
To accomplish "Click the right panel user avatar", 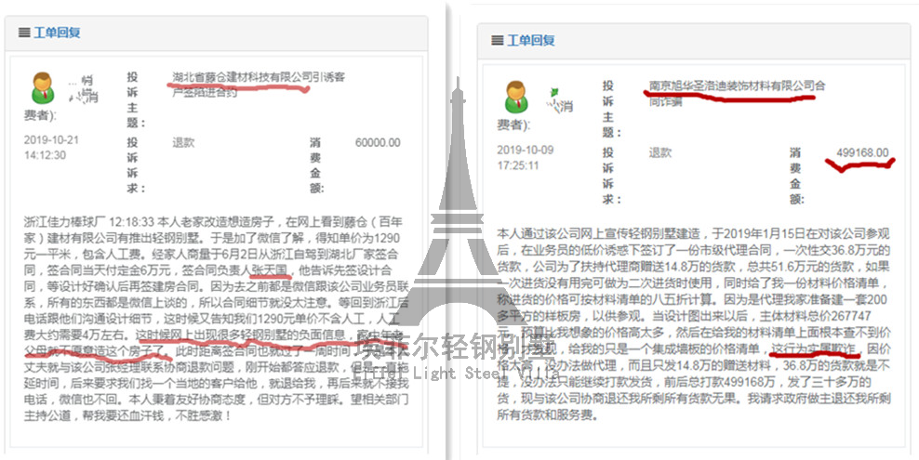I will coord(518,97).
